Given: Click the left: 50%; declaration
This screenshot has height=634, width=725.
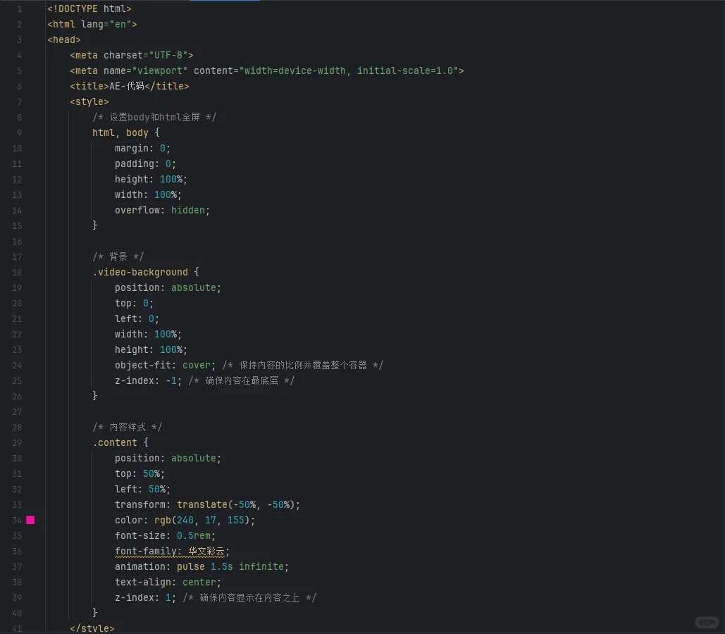Looking at the screenshot, I should 143,489.
